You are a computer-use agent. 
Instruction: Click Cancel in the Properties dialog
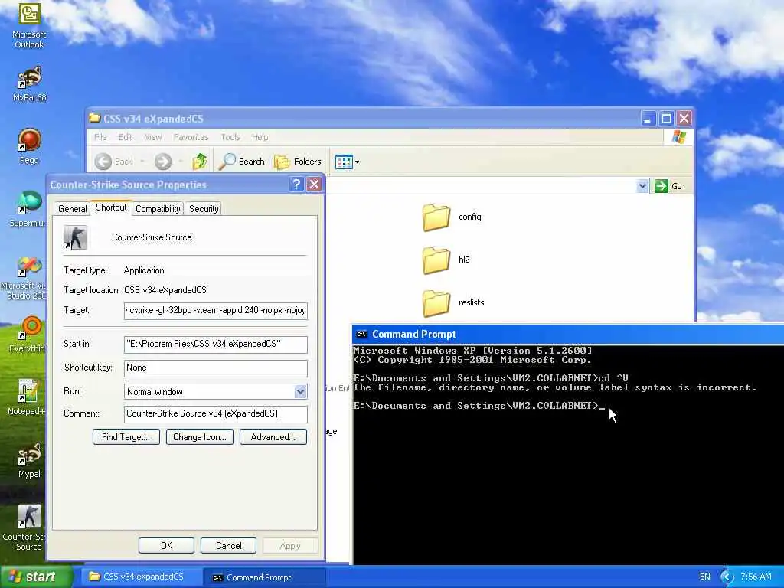(x=228, y=545)
